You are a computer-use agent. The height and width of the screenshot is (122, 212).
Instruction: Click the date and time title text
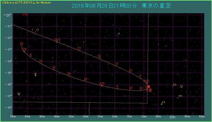click(x=121, y=6)
